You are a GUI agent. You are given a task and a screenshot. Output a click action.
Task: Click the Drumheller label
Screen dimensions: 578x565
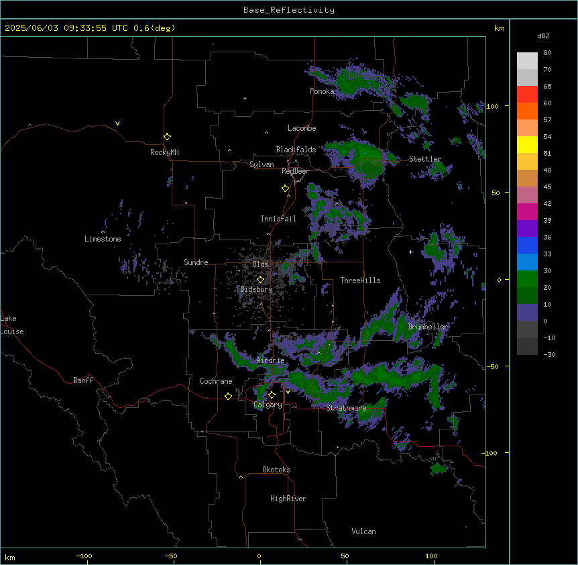pyautogui.click(x=428, y=327)
